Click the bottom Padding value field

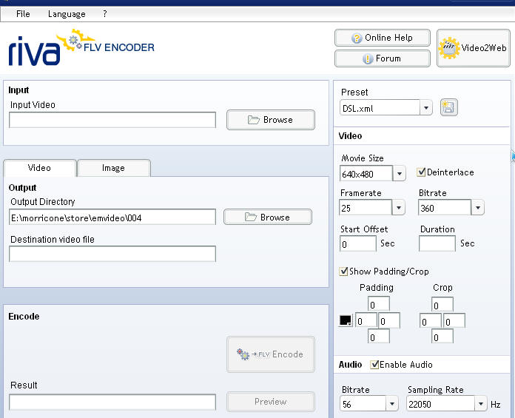(x=379, y=337)
